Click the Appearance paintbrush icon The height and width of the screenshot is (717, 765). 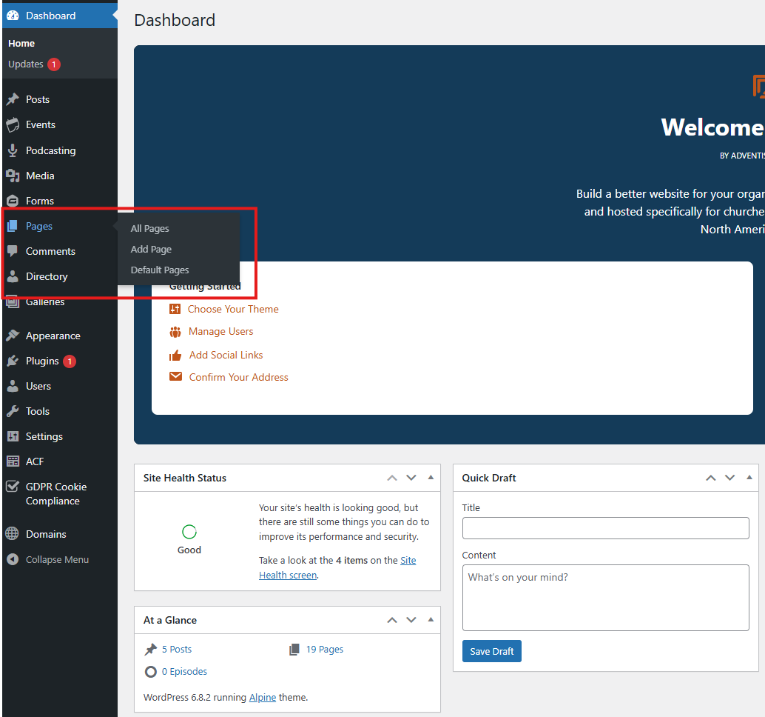point(13,336)
